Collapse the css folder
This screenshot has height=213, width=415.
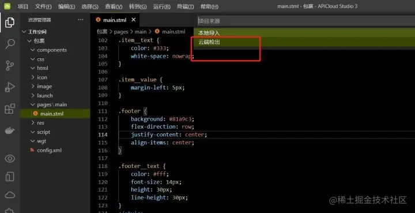click(32, 59)
